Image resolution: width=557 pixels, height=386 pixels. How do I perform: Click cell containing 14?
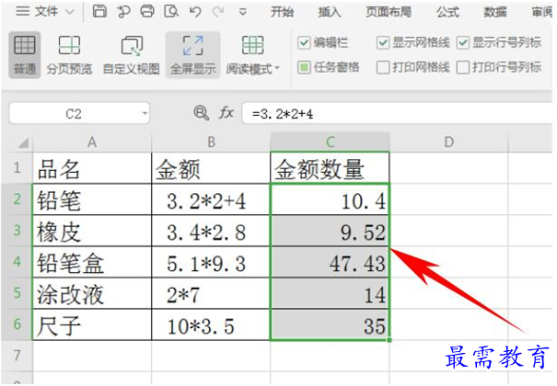pyautogui.click(x=330, y=293)
